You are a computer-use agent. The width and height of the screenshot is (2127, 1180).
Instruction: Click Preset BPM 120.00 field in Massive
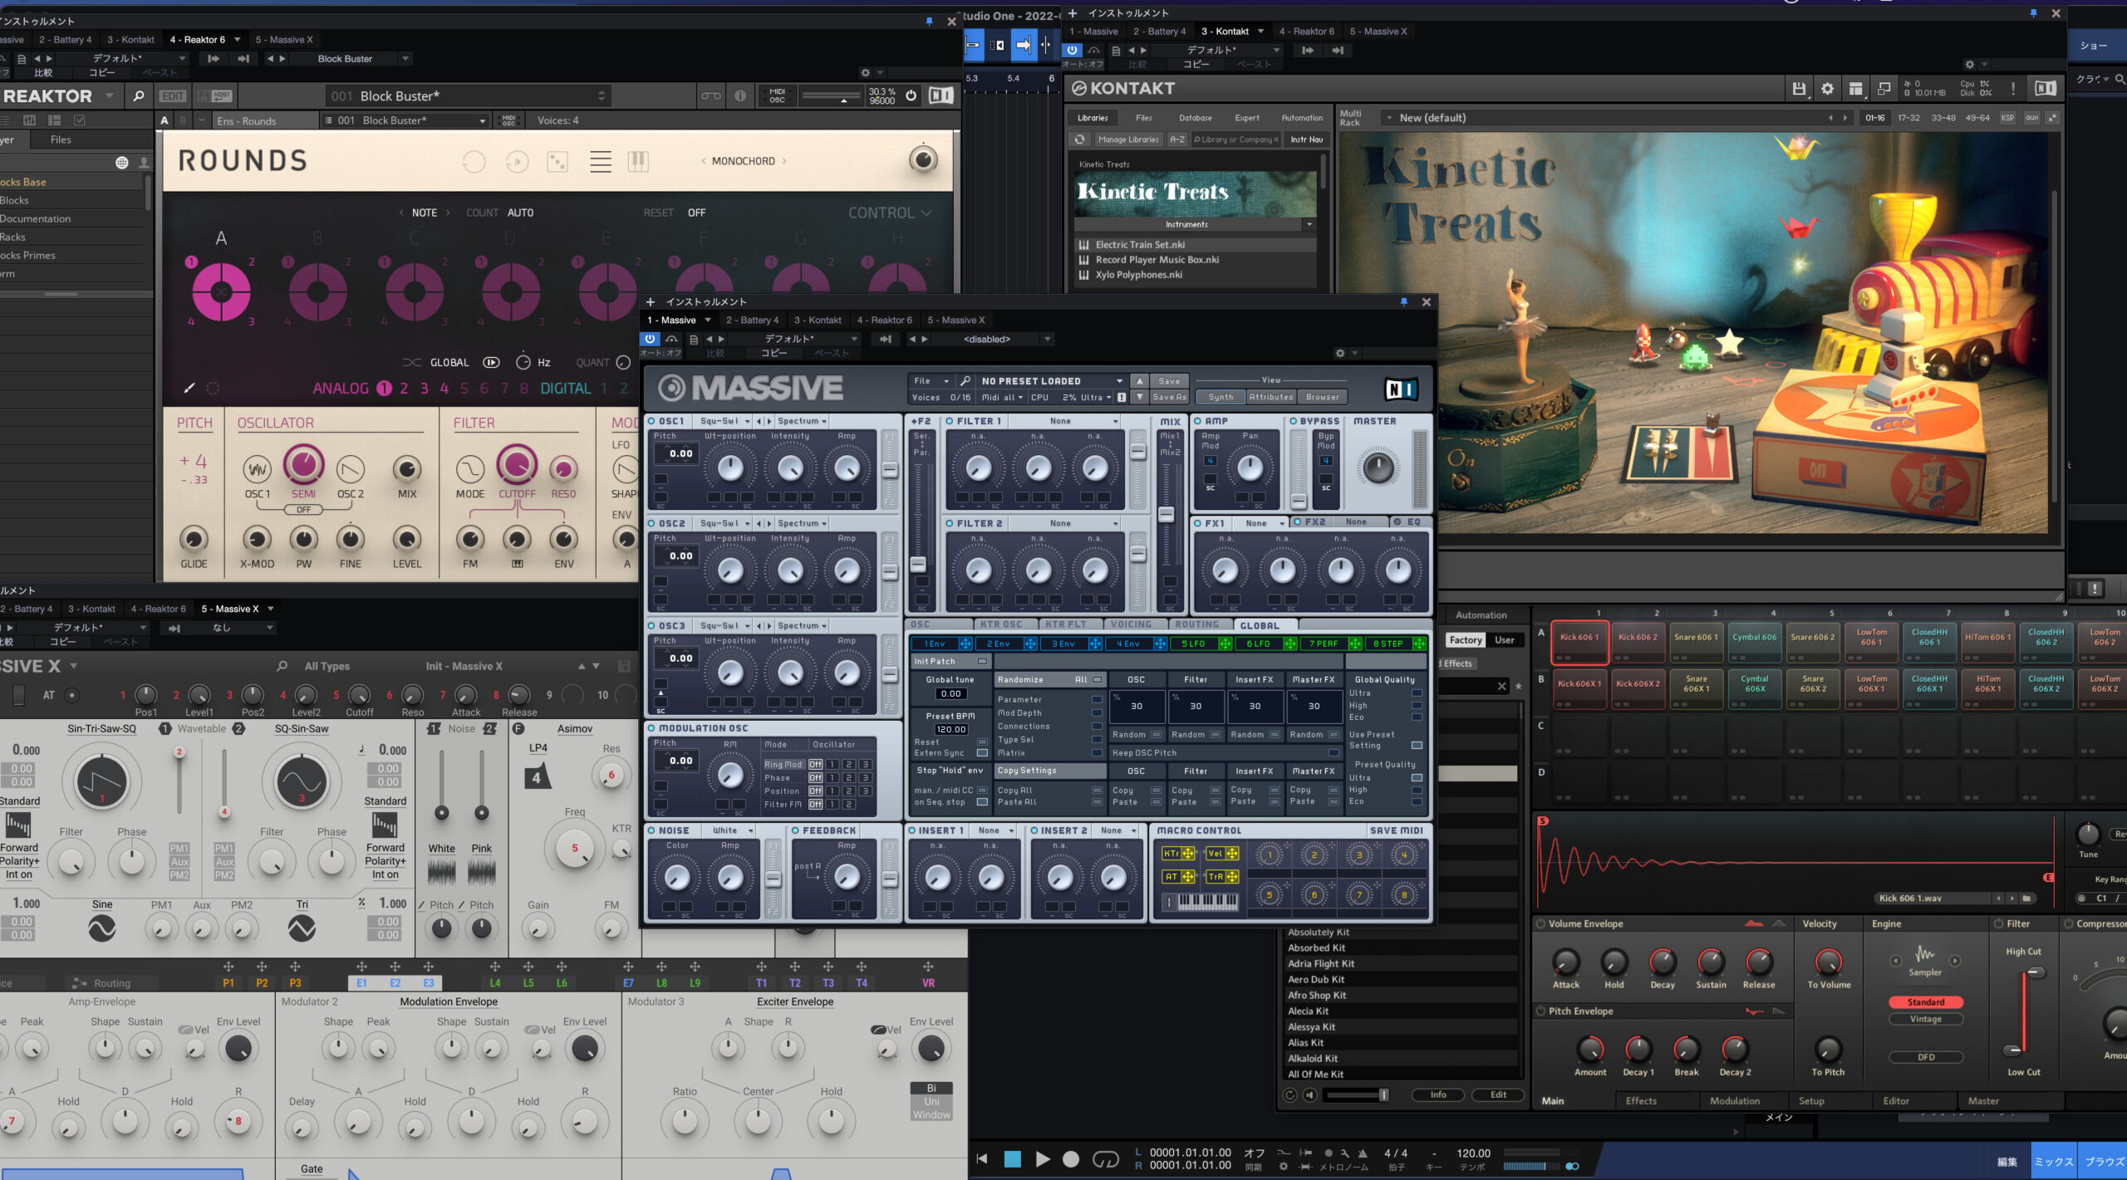pos(951,730)
